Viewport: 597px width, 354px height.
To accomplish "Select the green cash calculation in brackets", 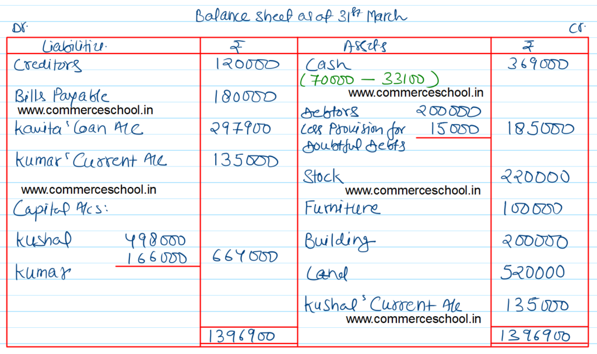I will [x=370, y=79].
